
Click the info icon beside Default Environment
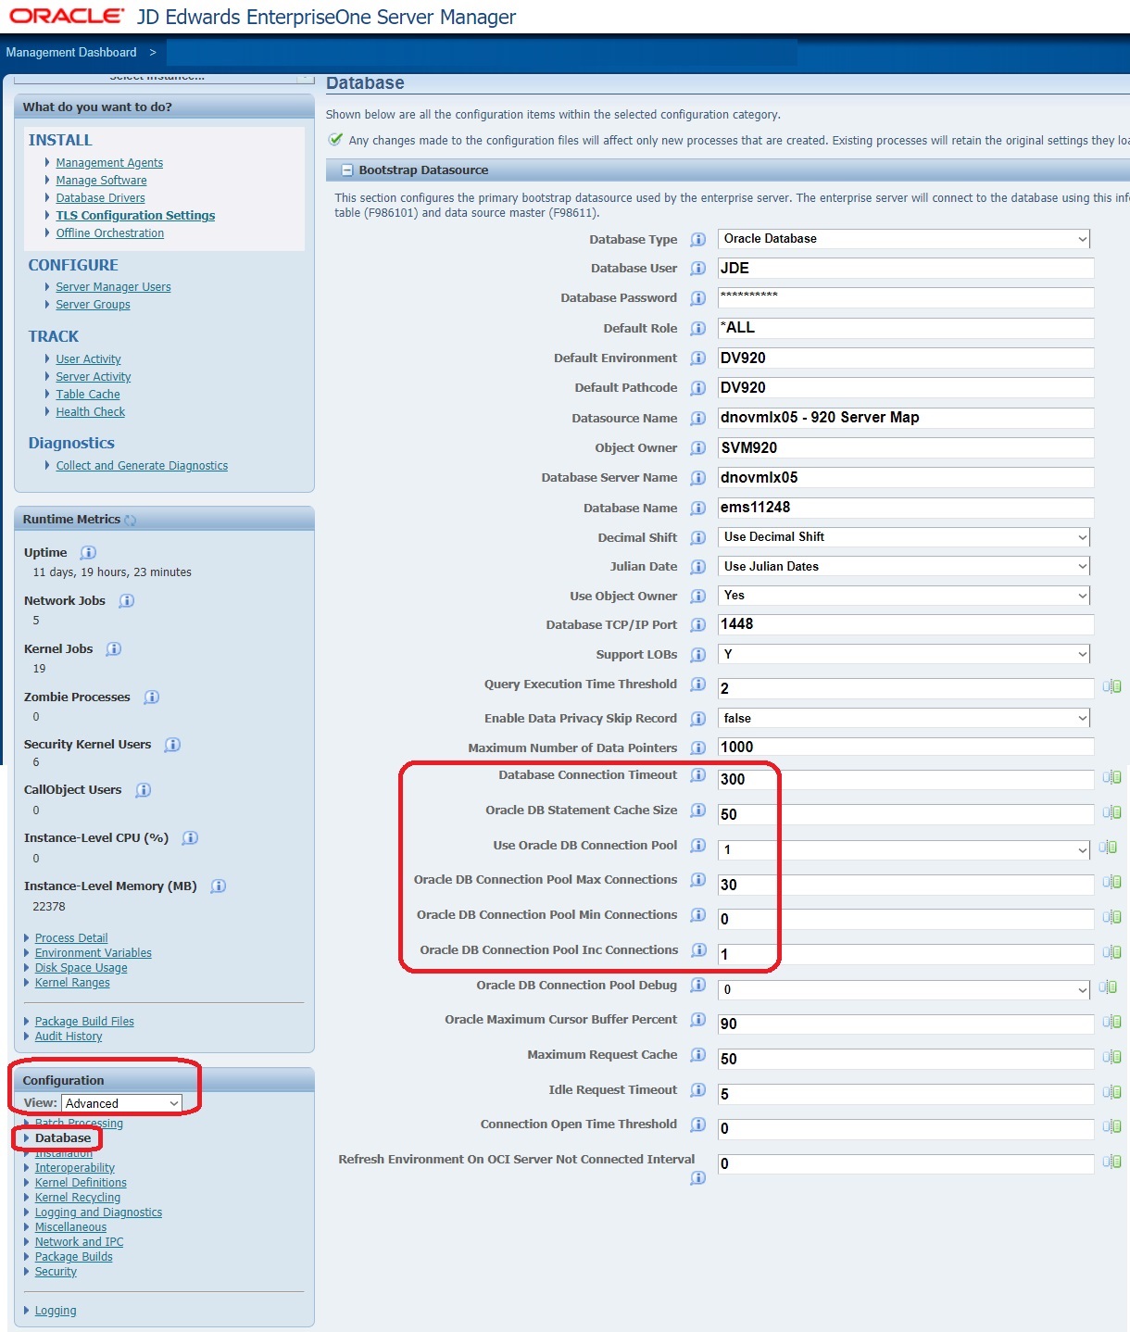[x=698, y=358]
